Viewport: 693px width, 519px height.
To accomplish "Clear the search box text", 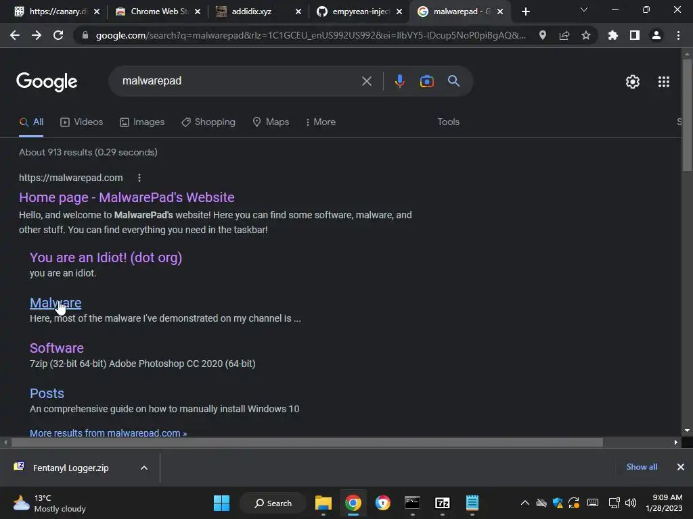I will coord(367,81).
